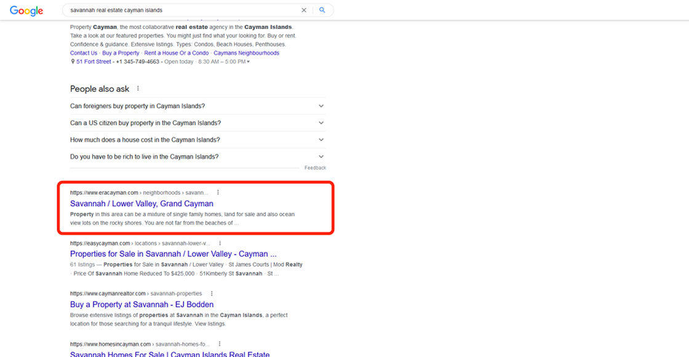The height and width of the screenshot is (357, 689).
Task: Expand "Do you have to be rich" question
Action: coord(197,156)
